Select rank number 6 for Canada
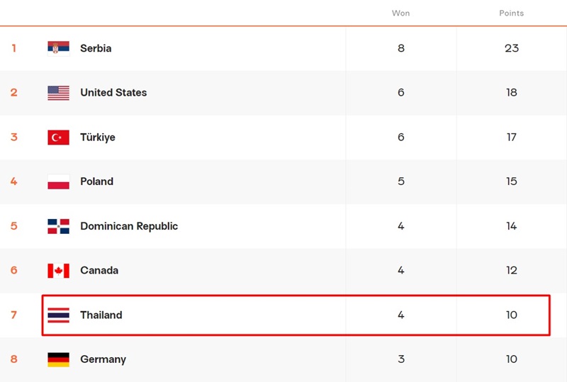Viewport: 567px width, 382px height. (x=14, y=271)
